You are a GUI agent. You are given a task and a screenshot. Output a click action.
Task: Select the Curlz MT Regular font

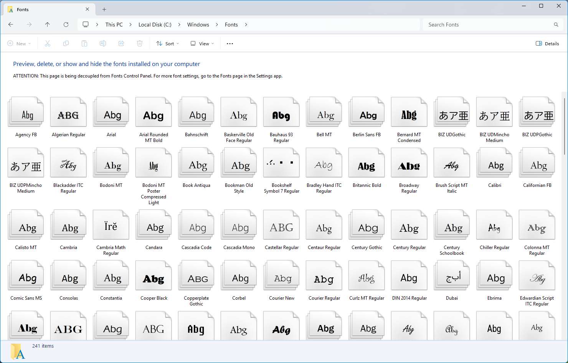point(367,280)
